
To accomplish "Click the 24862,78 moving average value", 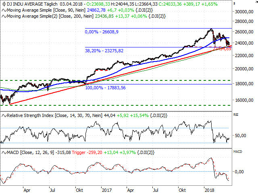I will (x=96, y=10).
